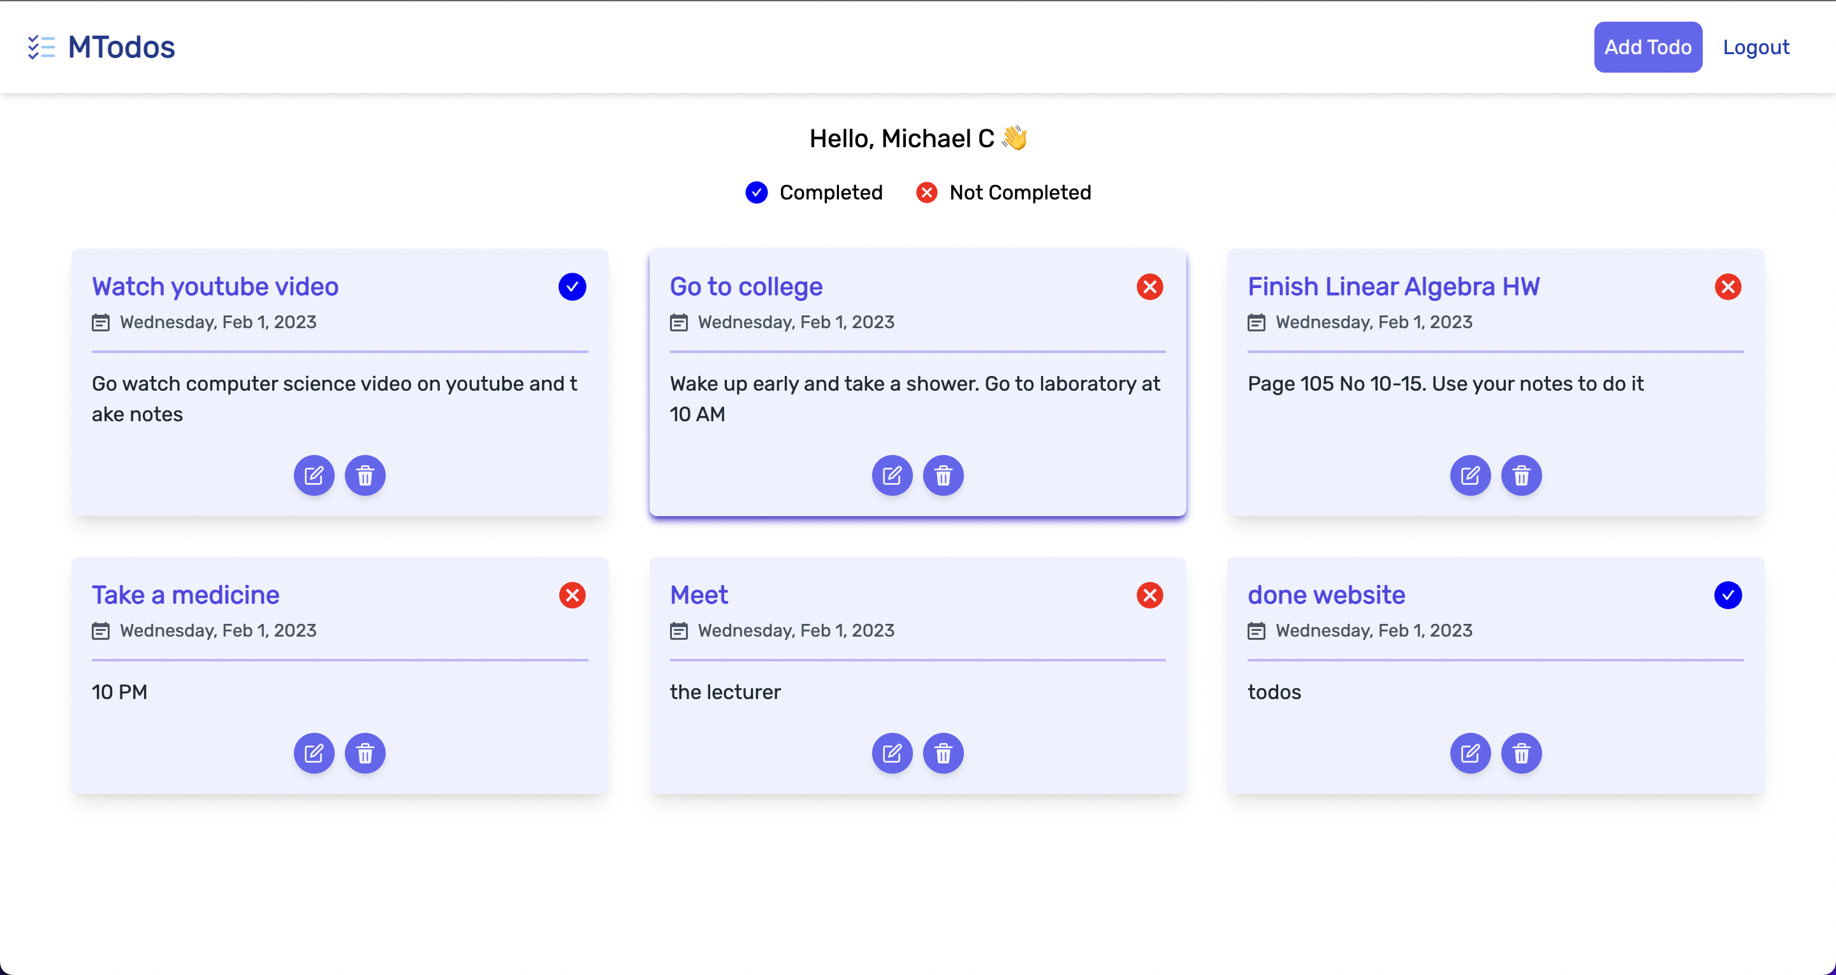1836x975 pixels.
Task: Click 'the lecturer' description text
Action: click(x=725, y=693)
